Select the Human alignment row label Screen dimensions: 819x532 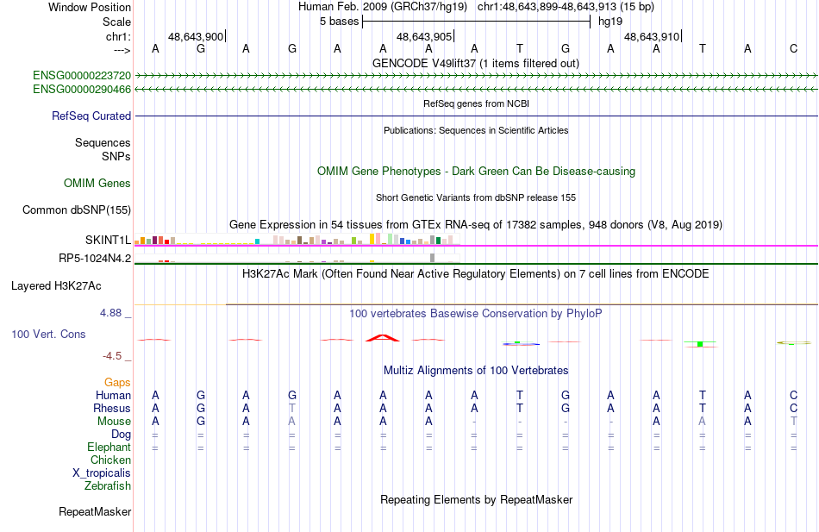click(113, 395)
